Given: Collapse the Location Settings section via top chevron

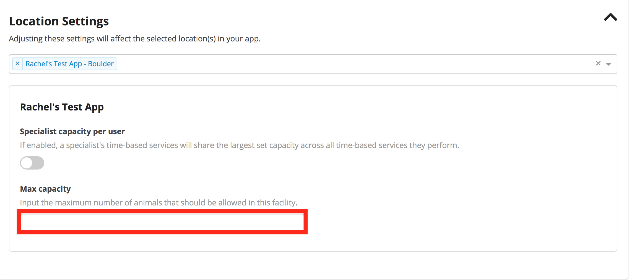Looking at the screenshot, I should click(x=610, y=18).
